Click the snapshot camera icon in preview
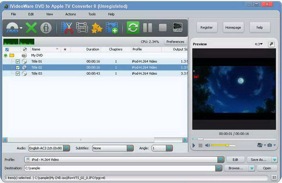The image size is (282, 183). point(270,145)
